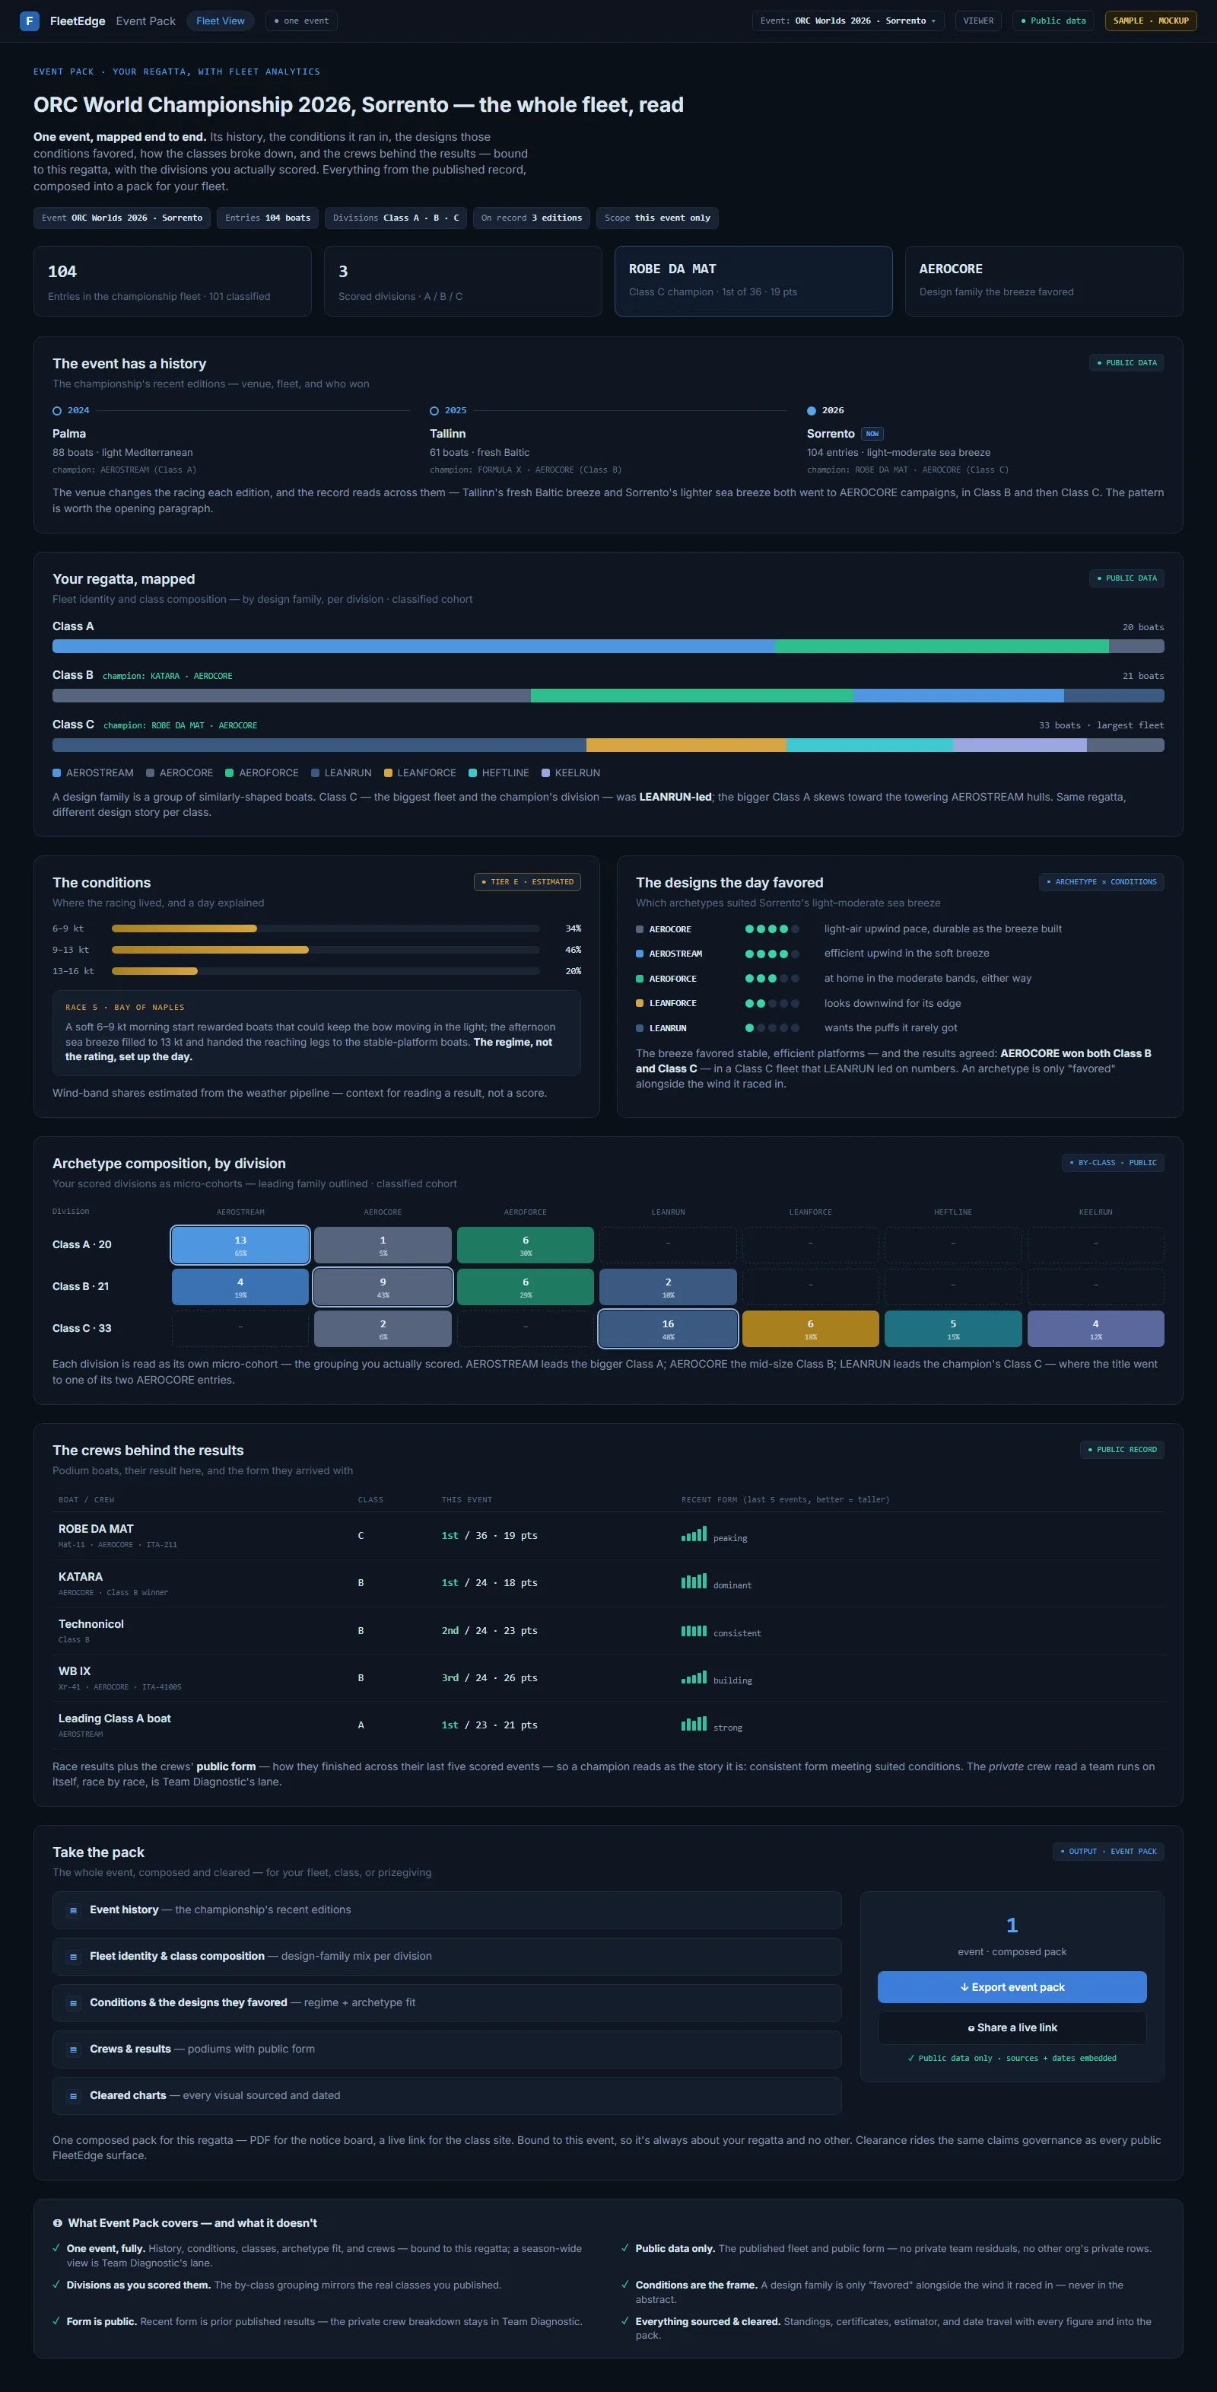
Task: Click the KATARA recent form bar chart
Action: (x=694, y=1581)
